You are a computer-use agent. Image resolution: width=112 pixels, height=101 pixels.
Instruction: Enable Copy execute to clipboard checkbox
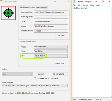click(35, 78)
